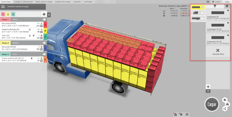The height and width of the screenshot is (117, 232).
Task: Click the filter funnel icon
Action: (215, 6)
